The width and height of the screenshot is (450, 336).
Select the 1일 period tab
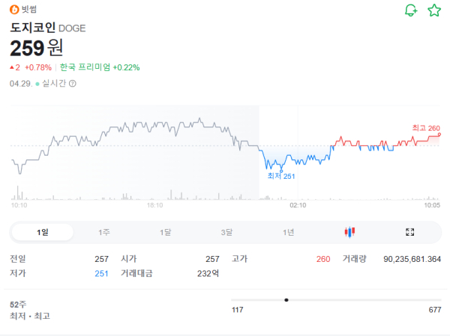point(43,232)
